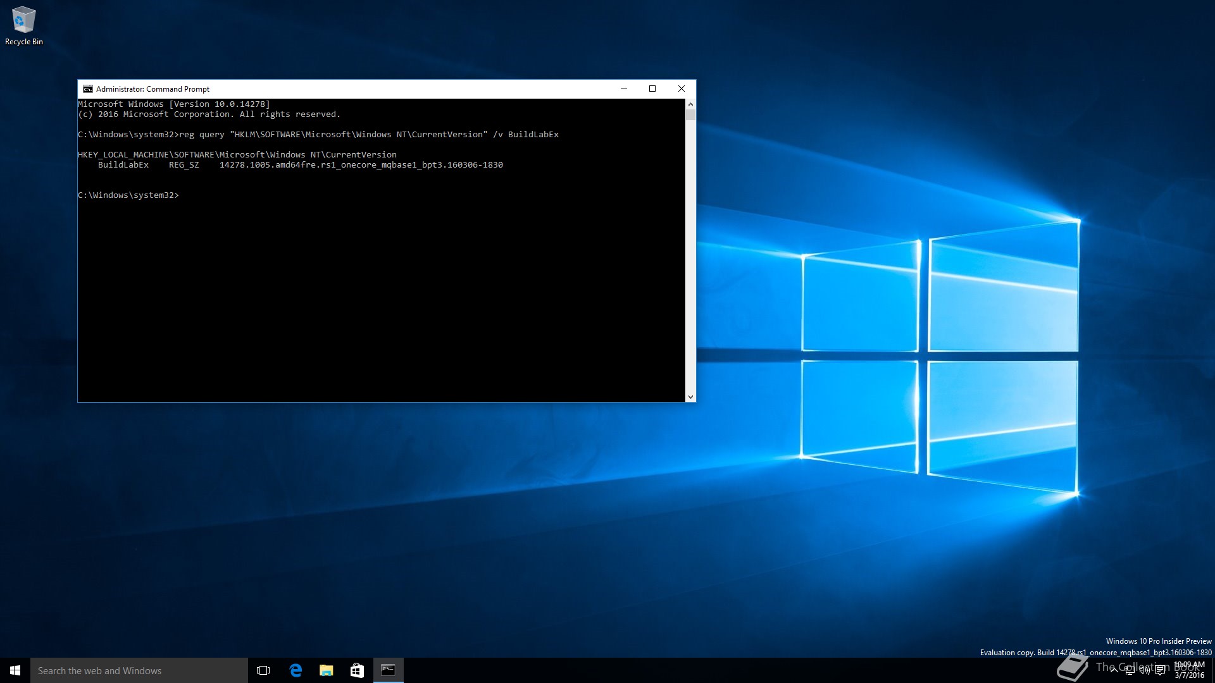1215x683 pixels.
Task: Open Task View from the taskbar
Action: click(263, 670)
